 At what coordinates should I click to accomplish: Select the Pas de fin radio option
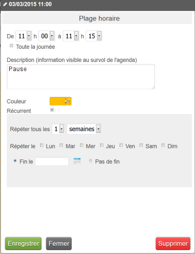point(90,161)
